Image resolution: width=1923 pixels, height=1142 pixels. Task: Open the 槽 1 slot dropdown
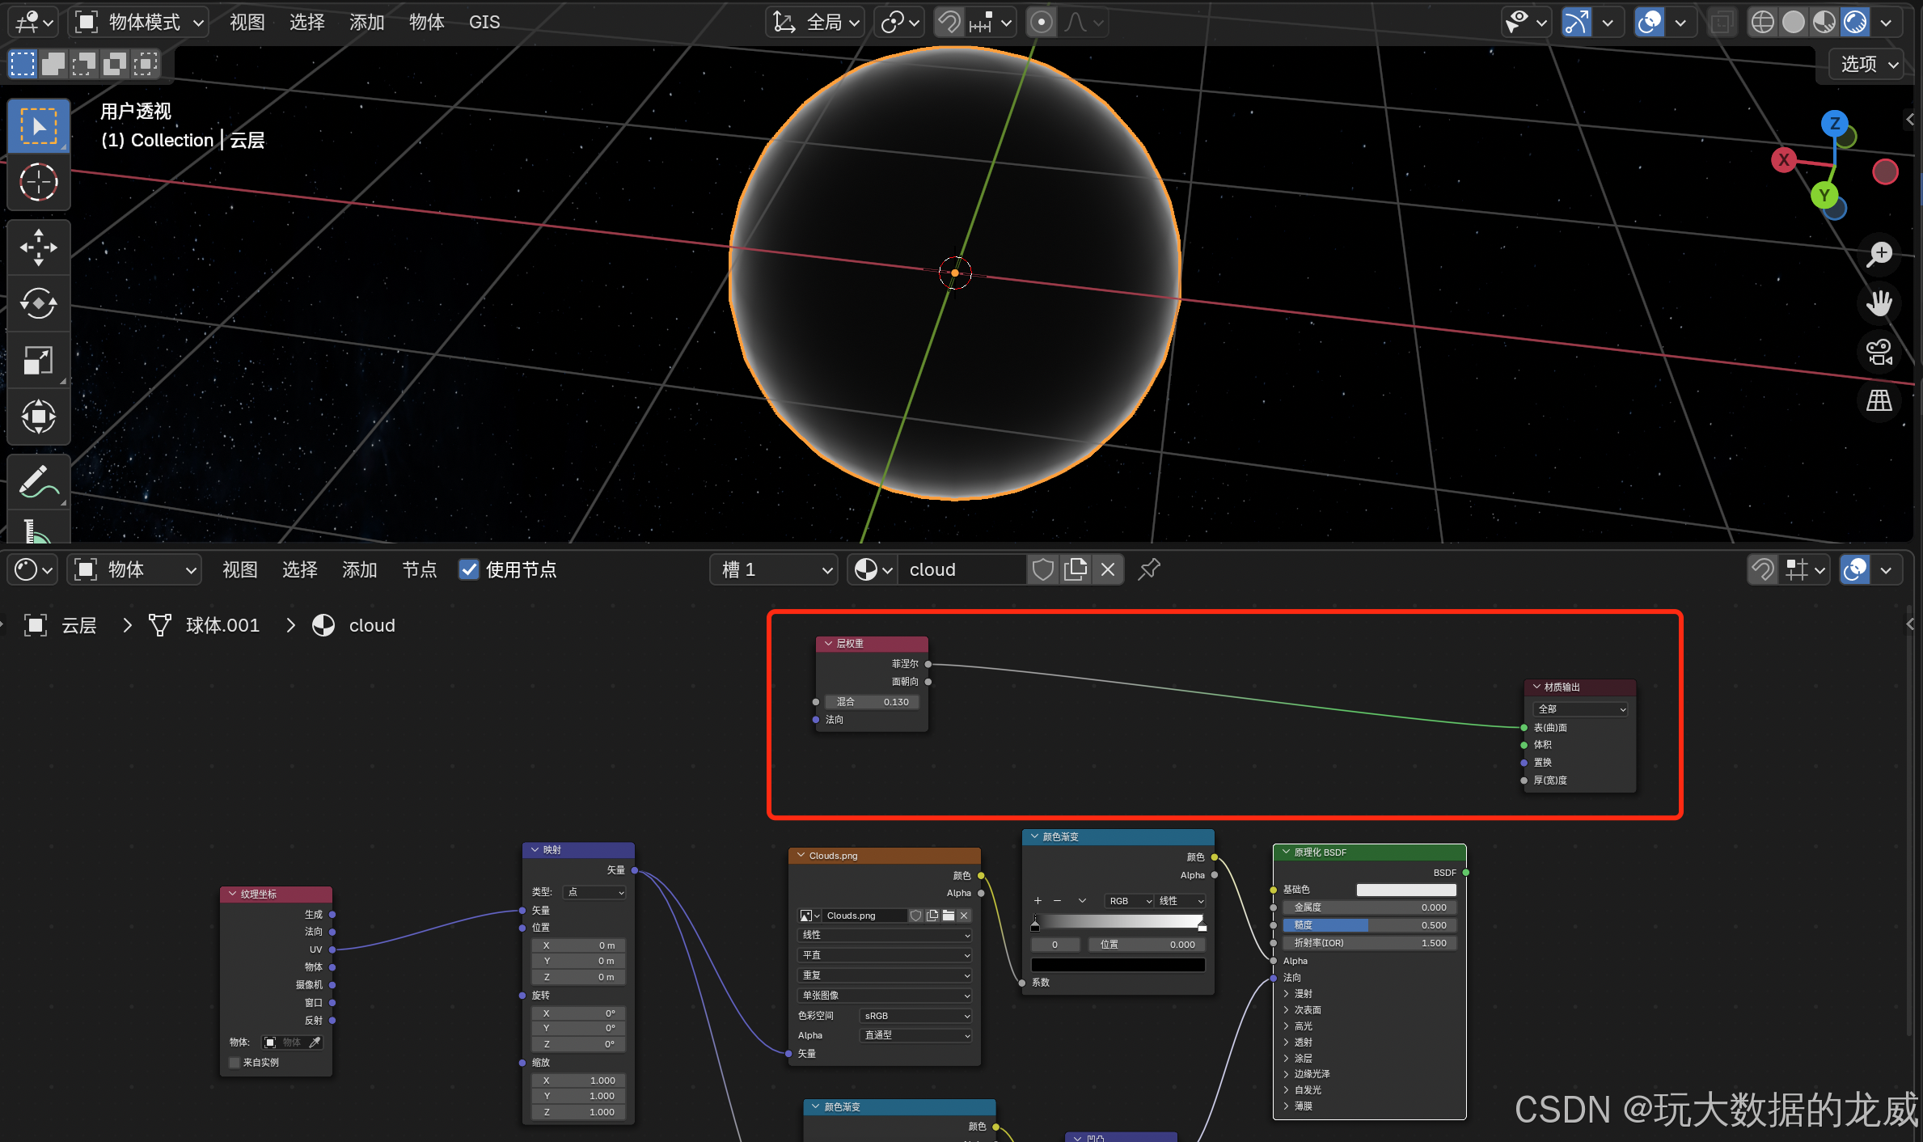(775, 569)
